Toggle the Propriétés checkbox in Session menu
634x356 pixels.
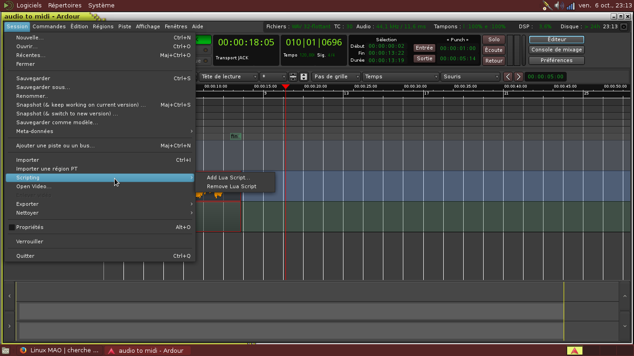point(12,227)
